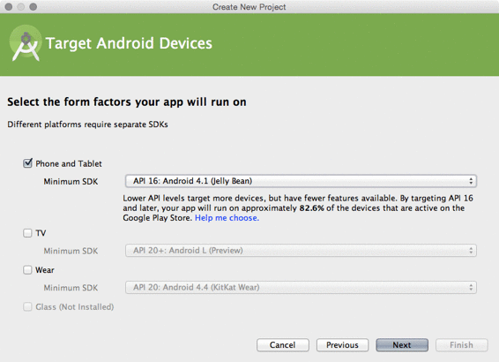This screenshot has width=499, height=362.
Task: Minimize the Create New Project window
Action: point(20,7)
